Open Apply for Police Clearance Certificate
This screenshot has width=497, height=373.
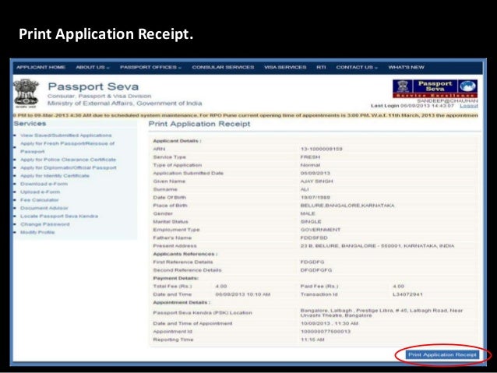pyautogui.click(x=68, y=160)
